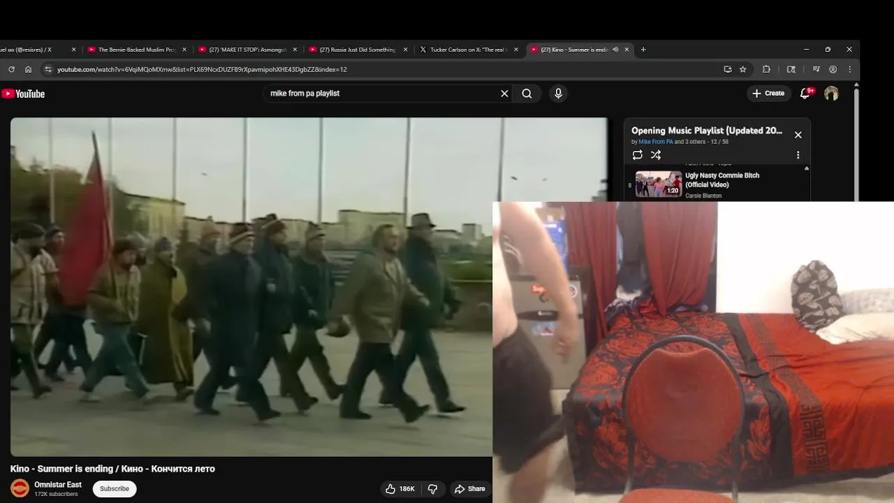Click the playlist scroll-up arrow
Viewport: 894px width, 503px height.
(807, 168)
